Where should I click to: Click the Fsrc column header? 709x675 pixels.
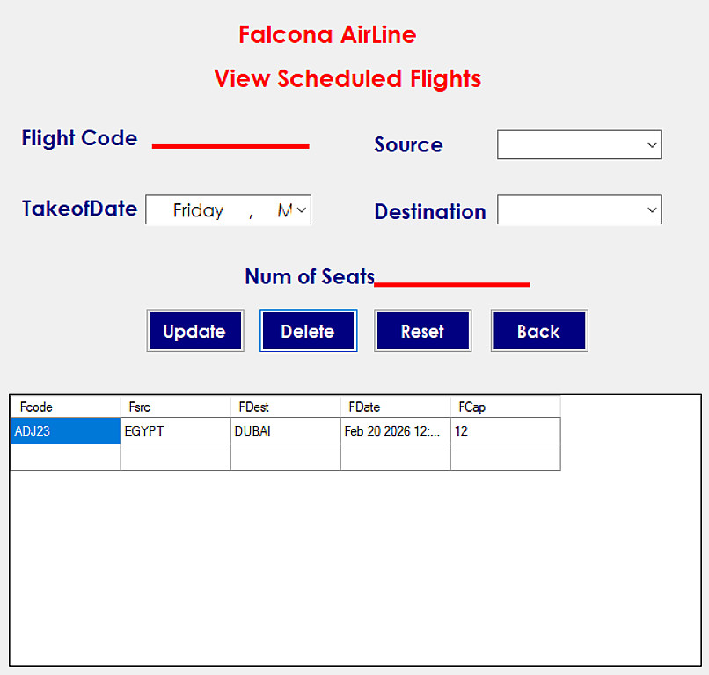(175, 407)
